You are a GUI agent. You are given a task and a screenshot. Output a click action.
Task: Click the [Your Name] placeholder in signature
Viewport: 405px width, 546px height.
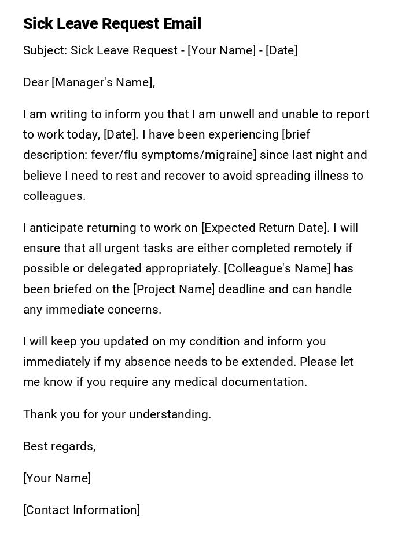click(x=57, y=478)
